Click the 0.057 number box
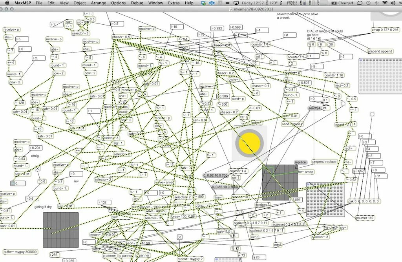The image size is (402, 262). coord(359,171)
